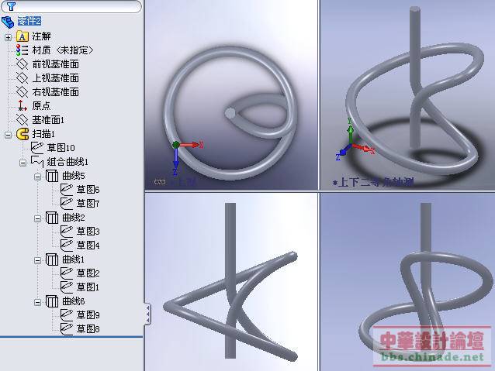Select the 组合曲线1 label
This screenshot has width=495, height=371.
point(67,162)
